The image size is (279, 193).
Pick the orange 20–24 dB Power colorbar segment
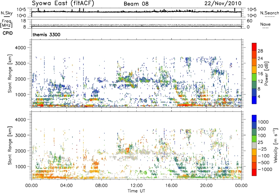point(254,62)
